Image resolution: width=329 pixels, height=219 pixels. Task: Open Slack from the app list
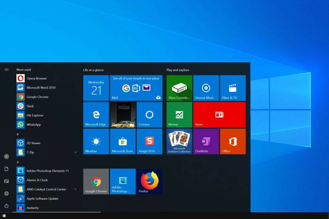(46, 106)
